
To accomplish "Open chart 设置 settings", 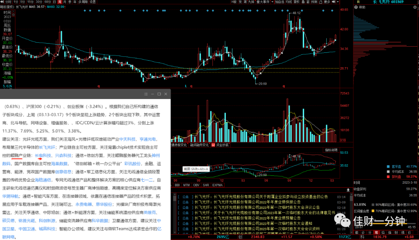I will tap(92, 2).
